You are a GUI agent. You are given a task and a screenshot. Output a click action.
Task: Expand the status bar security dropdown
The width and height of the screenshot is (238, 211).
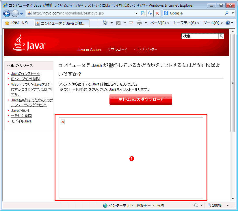202,206
